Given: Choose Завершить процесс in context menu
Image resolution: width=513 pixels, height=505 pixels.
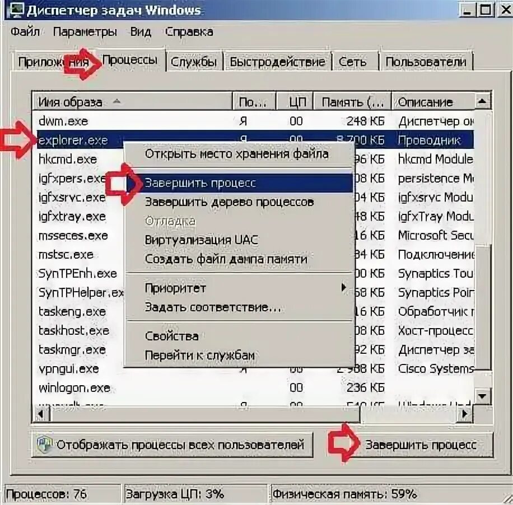Looking at the screenshot, I should pos(239,183).
